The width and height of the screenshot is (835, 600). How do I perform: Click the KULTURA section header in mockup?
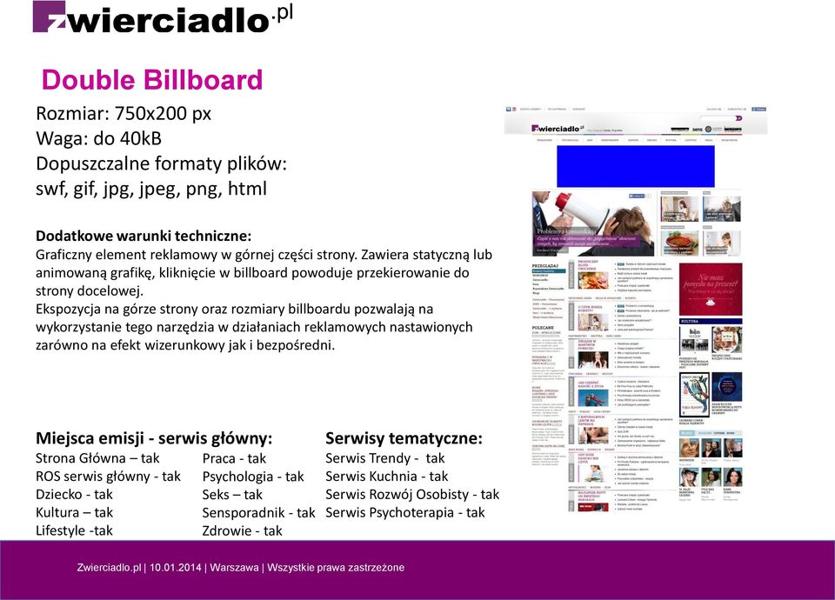711,322
